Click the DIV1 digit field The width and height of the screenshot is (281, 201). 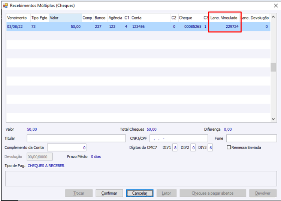coord(175,148)
